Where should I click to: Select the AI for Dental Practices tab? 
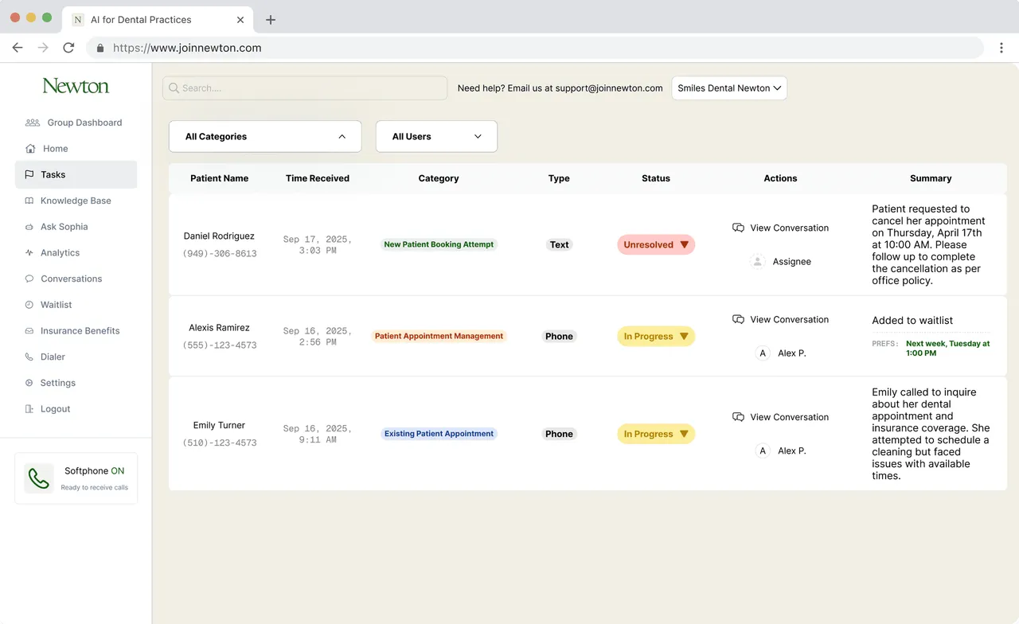(157, 20)
